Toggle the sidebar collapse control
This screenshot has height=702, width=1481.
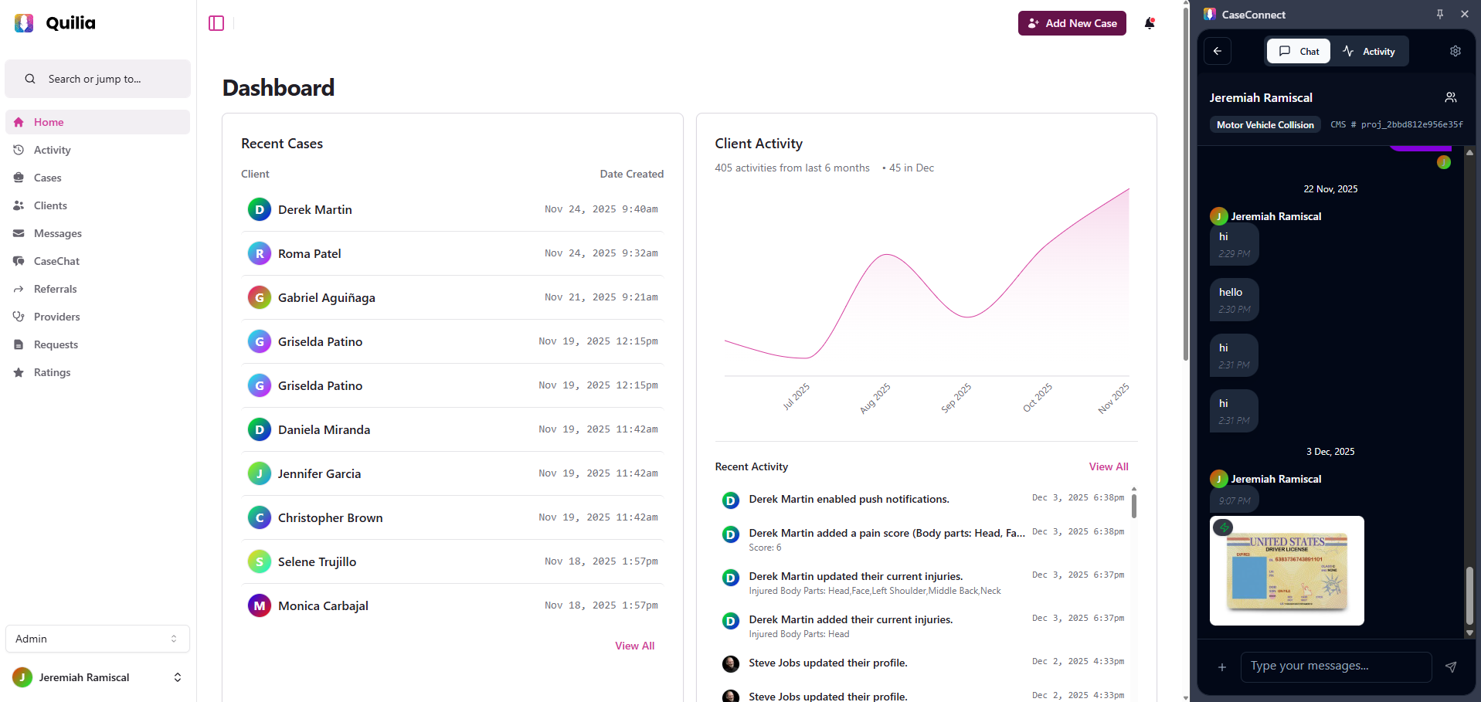coord(216,23)
